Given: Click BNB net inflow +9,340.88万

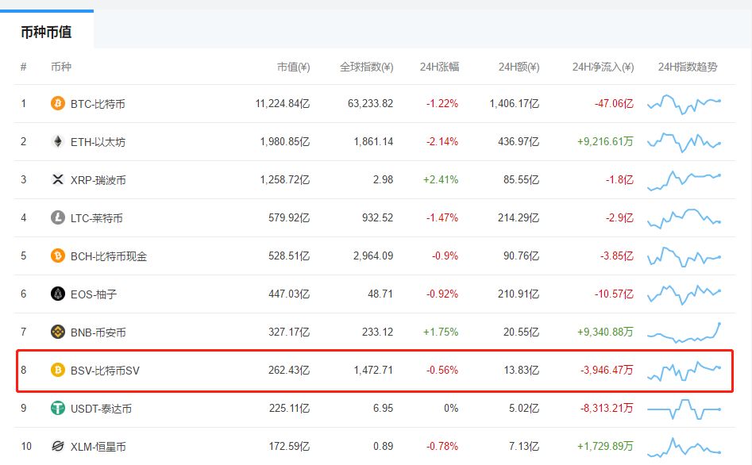Looking at the screenshot, I should coord(605,332).
